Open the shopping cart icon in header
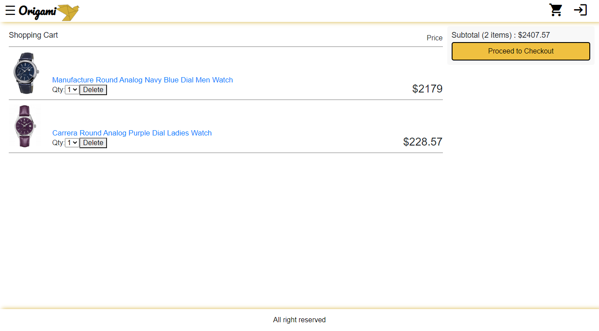 tap(556, 10)
